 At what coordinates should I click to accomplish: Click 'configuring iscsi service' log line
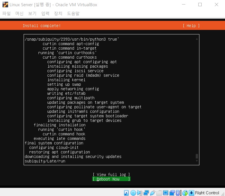75,71
